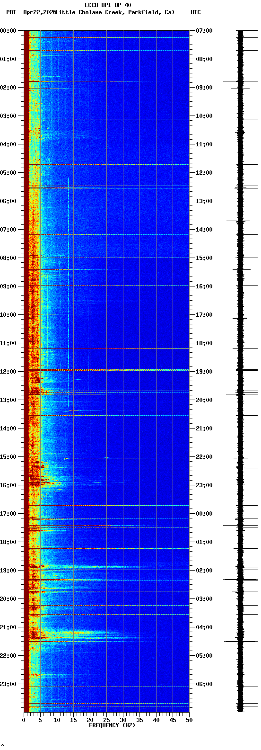Click the 10 Hz frequency tick label
Image resolution: width=261 pixels, height=750 pixels.
point(57,720)
